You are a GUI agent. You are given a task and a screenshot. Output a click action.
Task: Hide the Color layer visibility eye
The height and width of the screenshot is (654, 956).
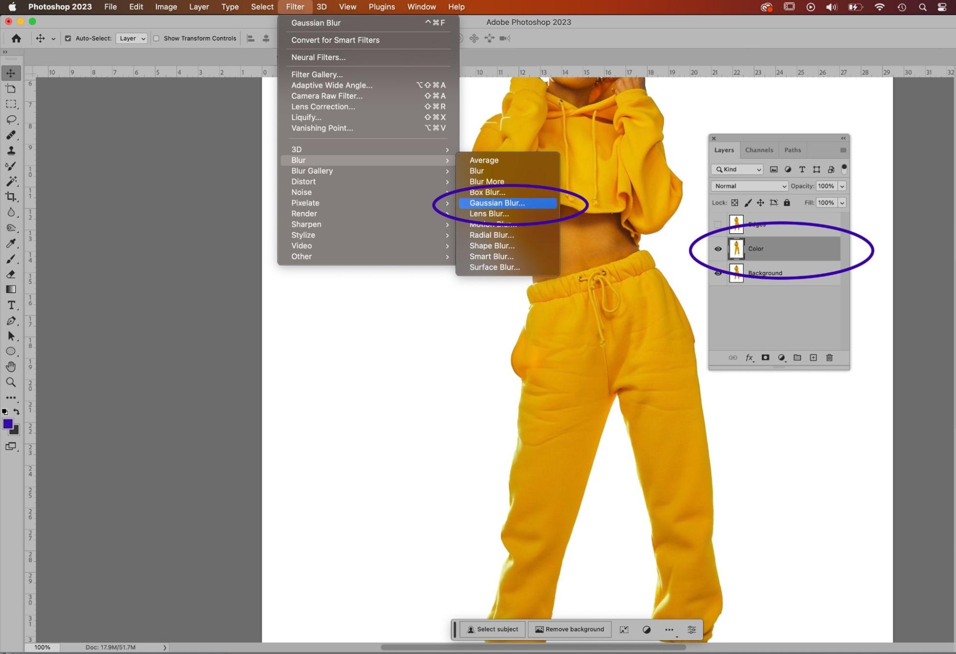coord(718,249)
